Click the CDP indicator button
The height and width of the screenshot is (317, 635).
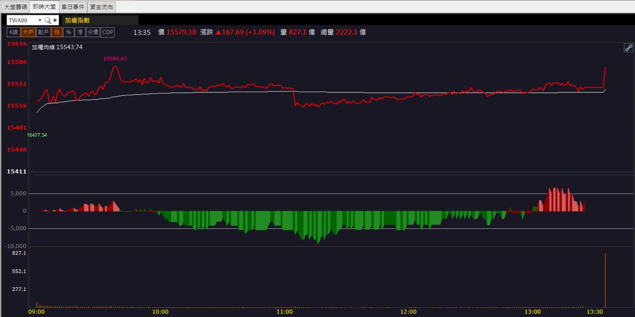click(108, 32)
